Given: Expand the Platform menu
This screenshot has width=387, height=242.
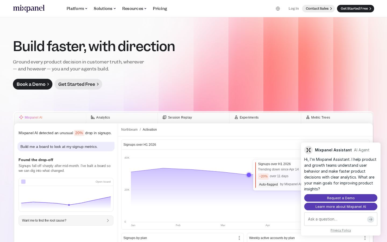Looking at the screenshot, I should point(77,9).
